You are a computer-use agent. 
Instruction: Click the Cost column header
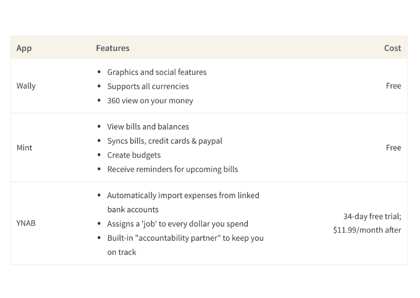point(392,48)
